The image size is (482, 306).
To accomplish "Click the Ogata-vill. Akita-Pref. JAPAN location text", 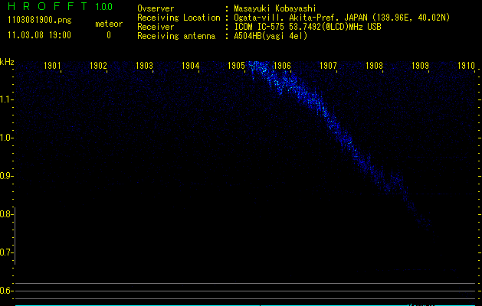I will [x=342, y=18].
